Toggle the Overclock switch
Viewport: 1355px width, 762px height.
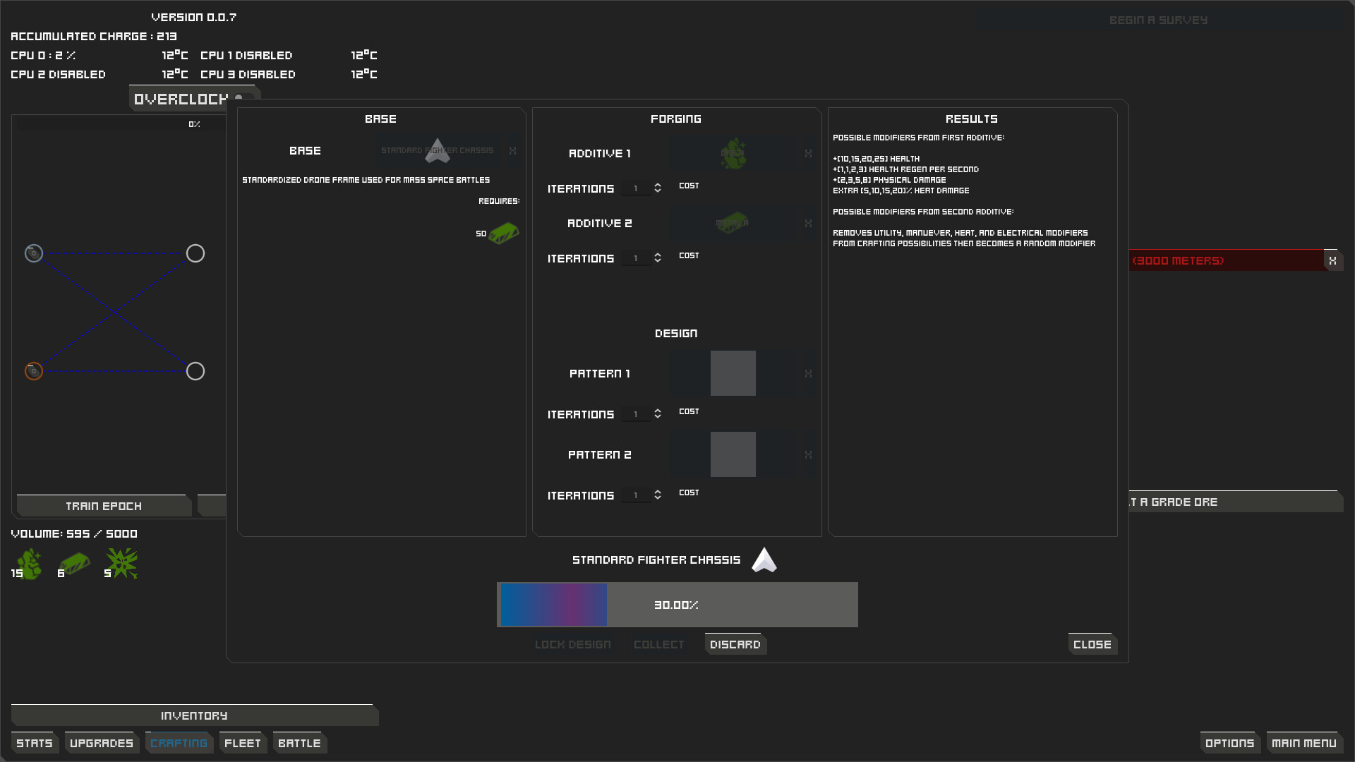[x=239, y=98]
